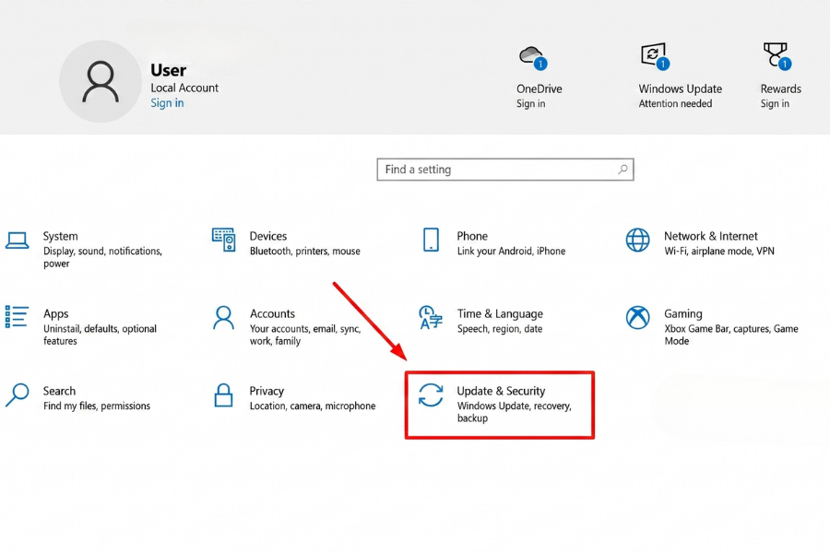
Task: Click 'Display, sound, notifications, power' description
Action: pos(102,257)
